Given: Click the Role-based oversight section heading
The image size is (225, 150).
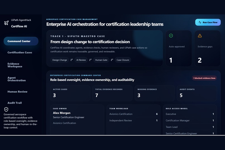Looking at the screenshot, I should click(x=92, y=80).
